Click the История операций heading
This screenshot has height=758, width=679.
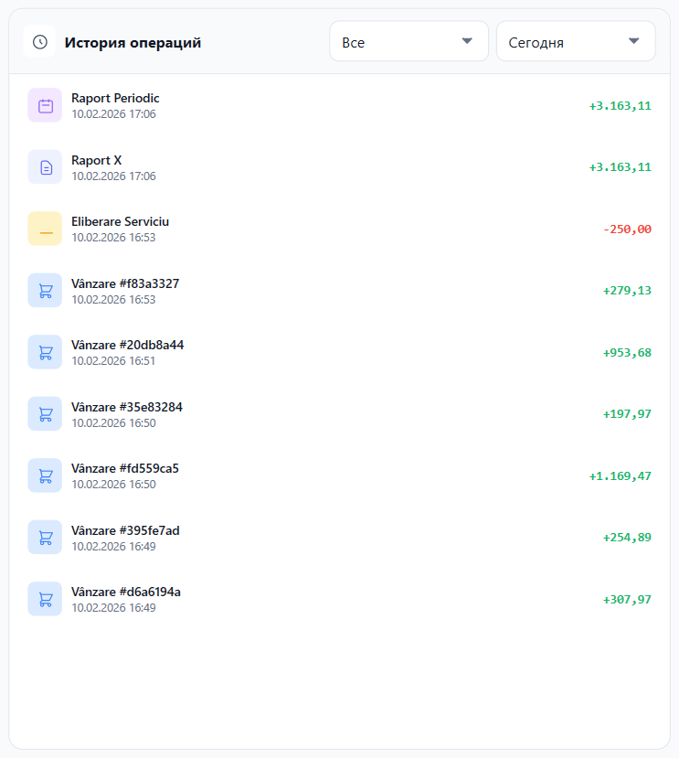click(133, 42)
